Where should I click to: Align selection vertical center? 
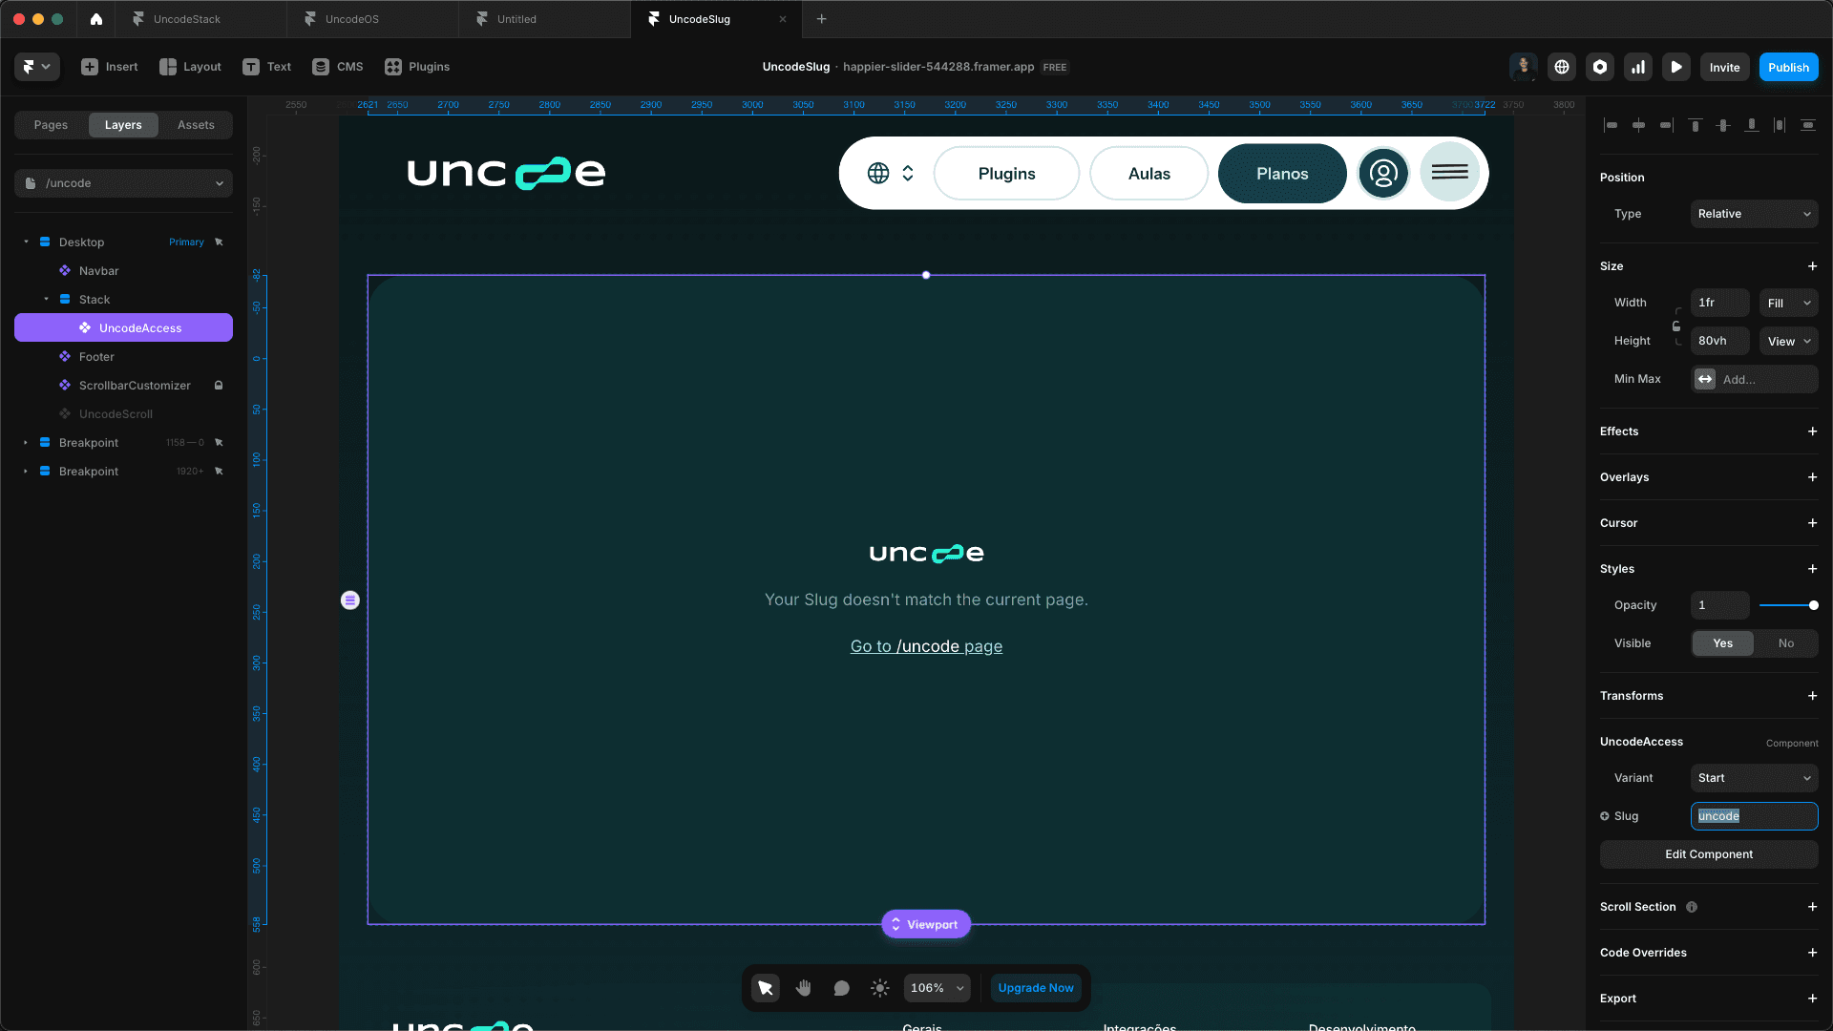(x=1723, y=125)
